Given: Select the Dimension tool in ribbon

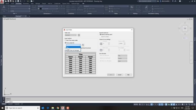Looking at the screenshot, I should click(x=34, y=8).
